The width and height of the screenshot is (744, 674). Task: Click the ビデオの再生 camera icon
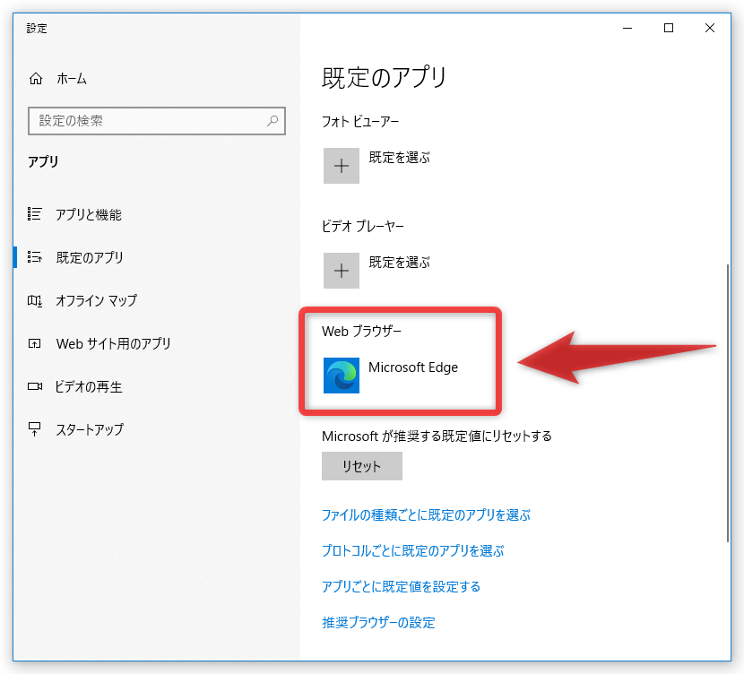pyautogui.click(x=35, y=386)
